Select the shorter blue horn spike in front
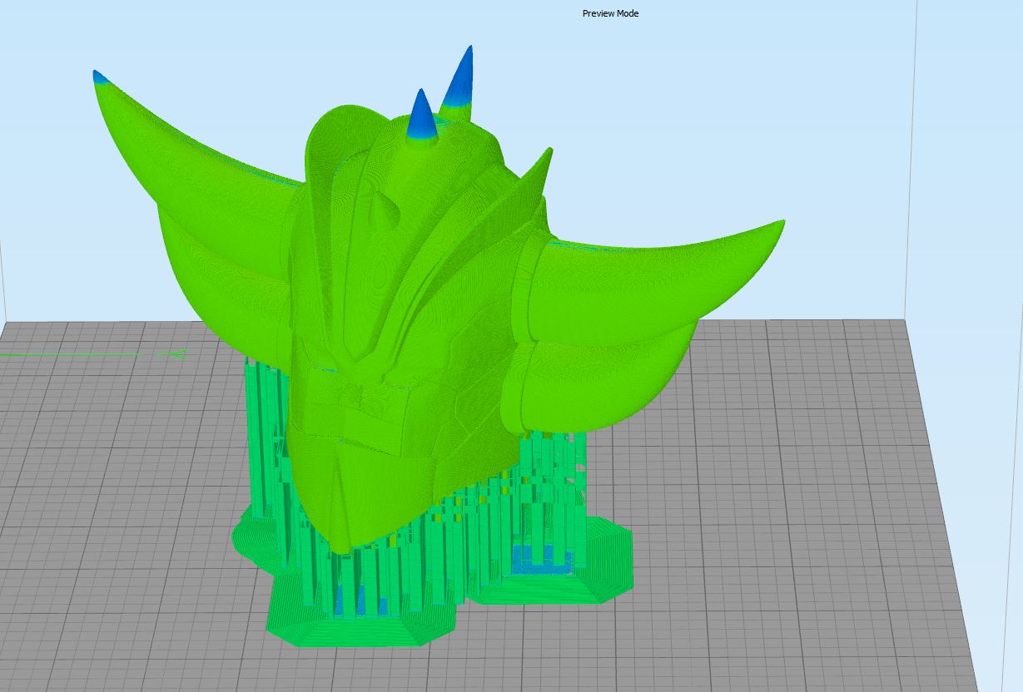1023x692 pixels. [x=422, y=116]
